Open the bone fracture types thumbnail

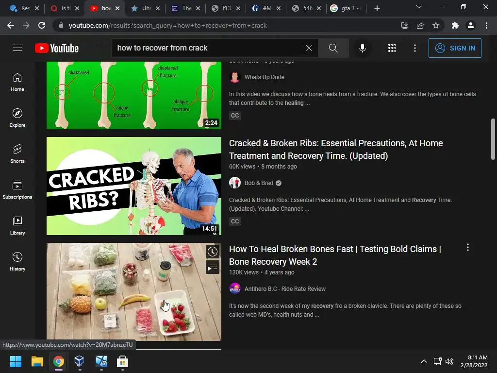[134, 95]
